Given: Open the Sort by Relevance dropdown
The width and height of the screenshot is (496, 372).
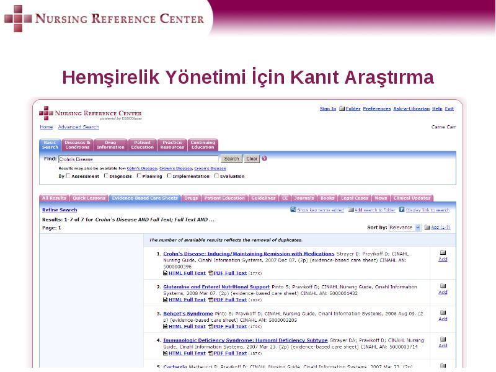Looking at the screenshot, I should 405,228.
